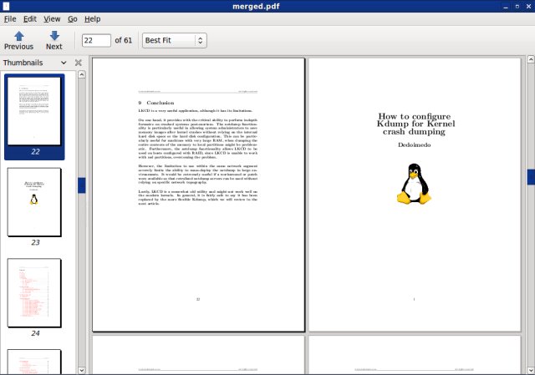Click the 'Dedoimedo' author text

click(415, 144)
